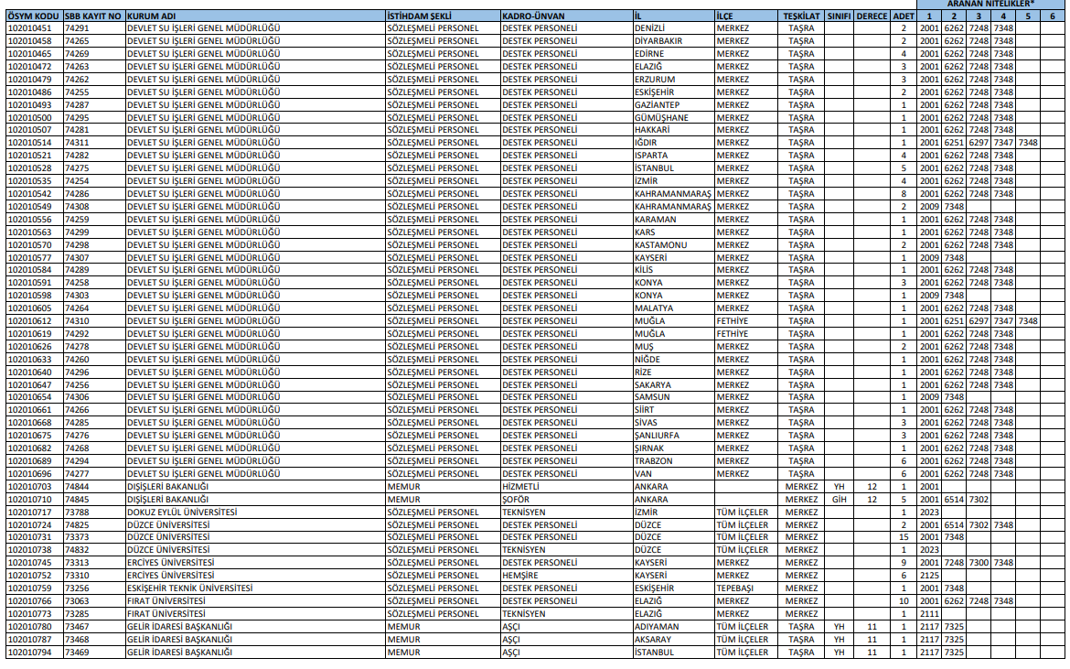Select the ADIYAMAN province cell
The height and width of the screenshot is (669, 1070).
coord(672,627)
